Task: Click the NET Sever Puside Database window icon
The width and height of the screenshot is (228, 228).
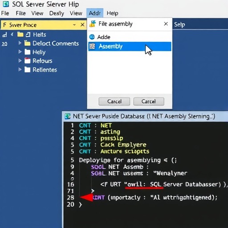Action: tap(68, 116)
